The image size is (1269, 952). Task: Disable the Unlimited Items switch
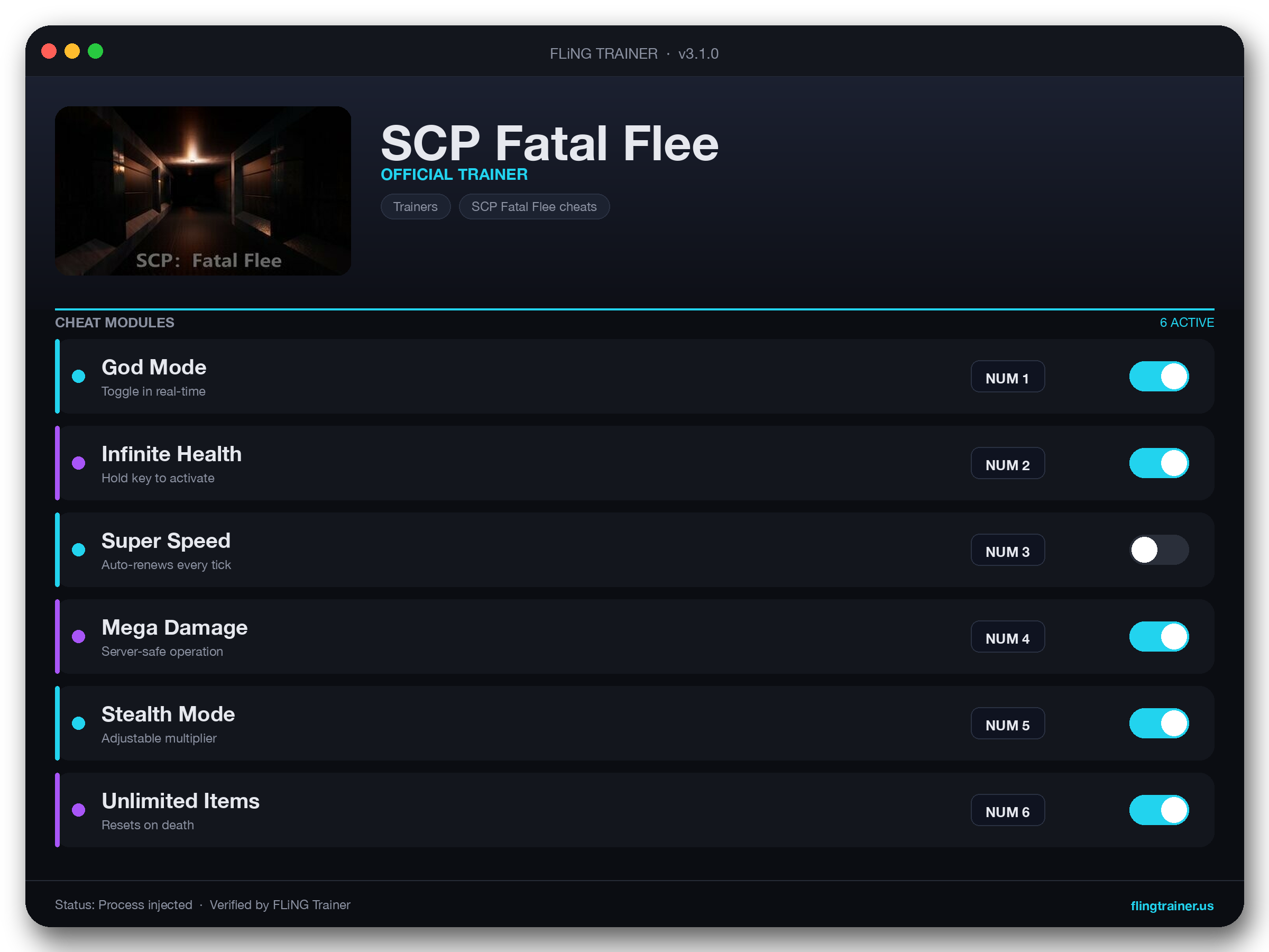point(1158,810)
